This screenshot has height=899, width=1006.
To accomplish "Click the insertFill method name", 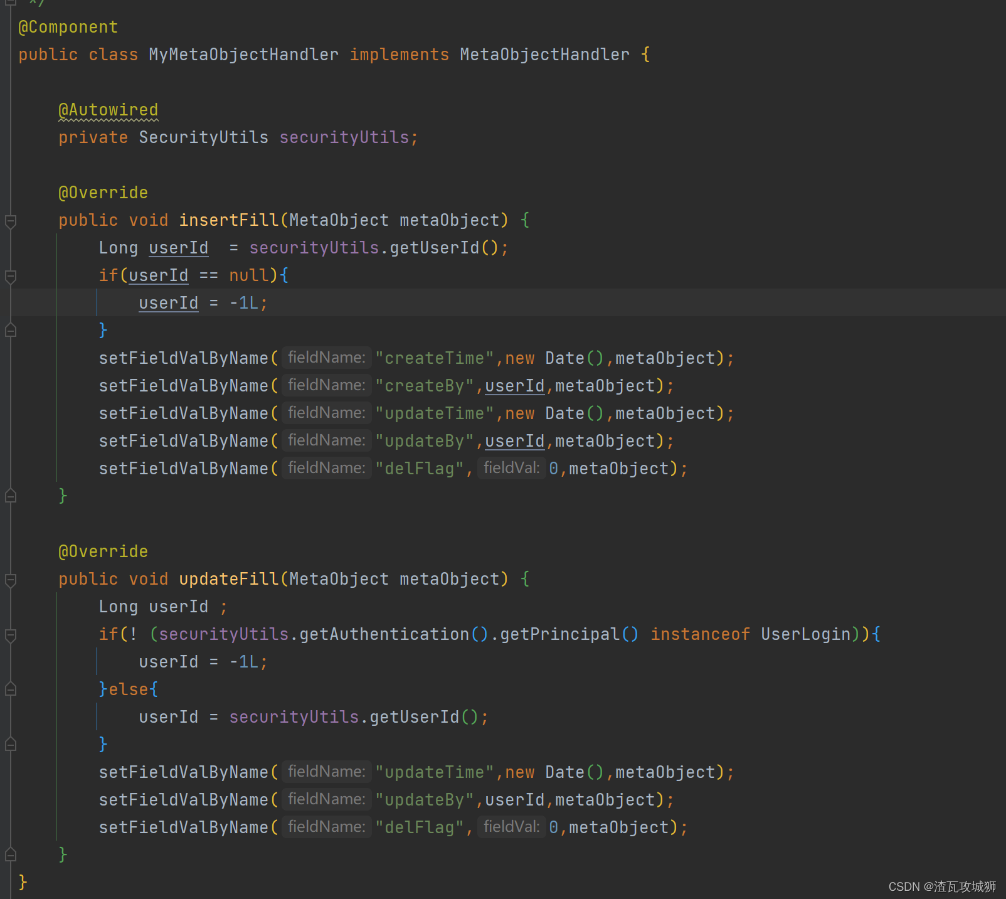I will coord(228,220).
